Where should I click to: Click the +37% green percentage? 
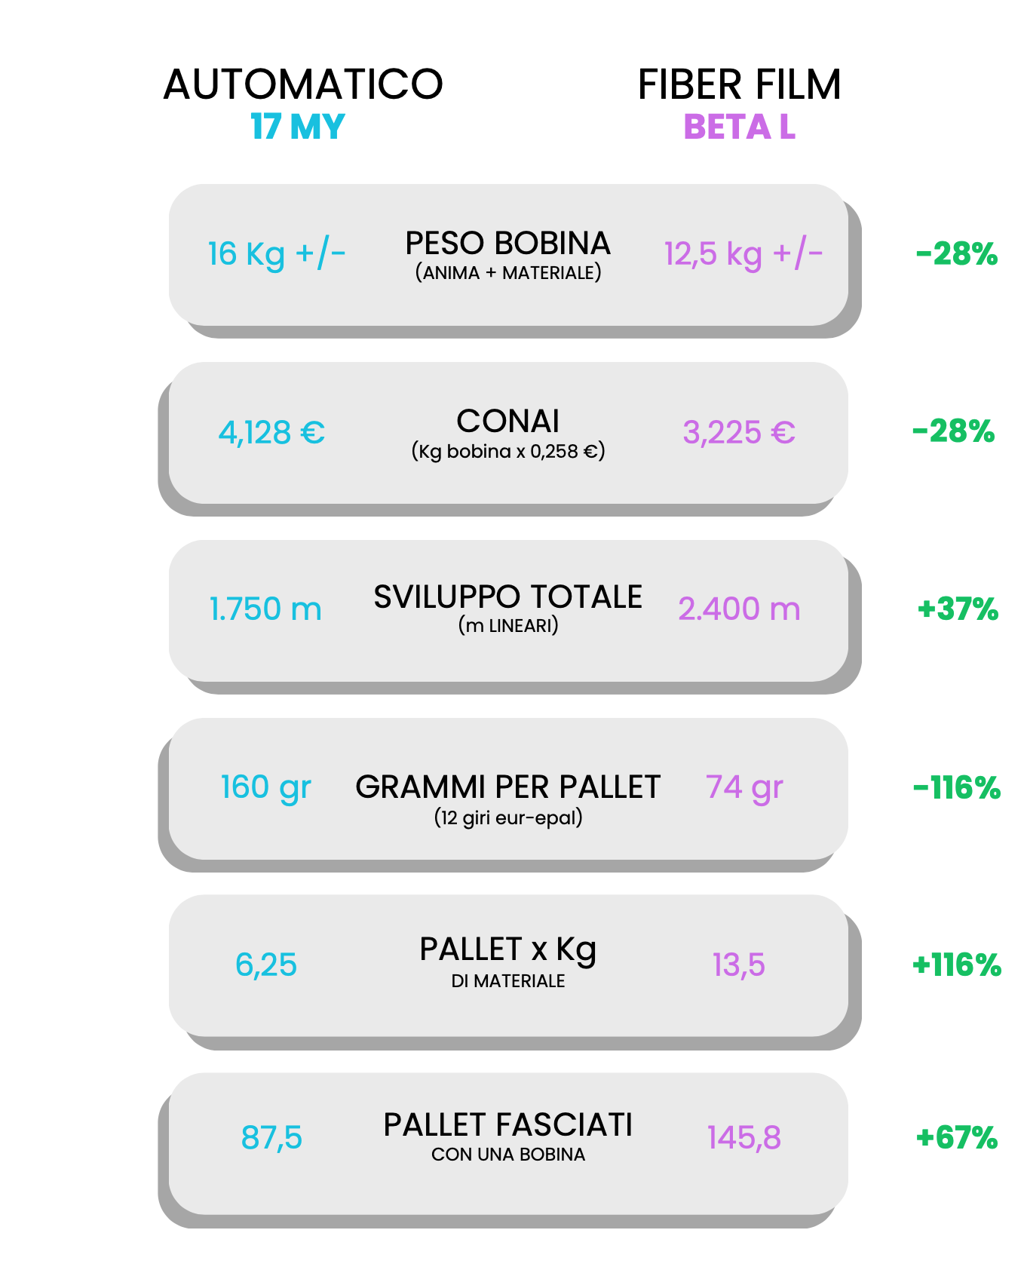point(958,609)
